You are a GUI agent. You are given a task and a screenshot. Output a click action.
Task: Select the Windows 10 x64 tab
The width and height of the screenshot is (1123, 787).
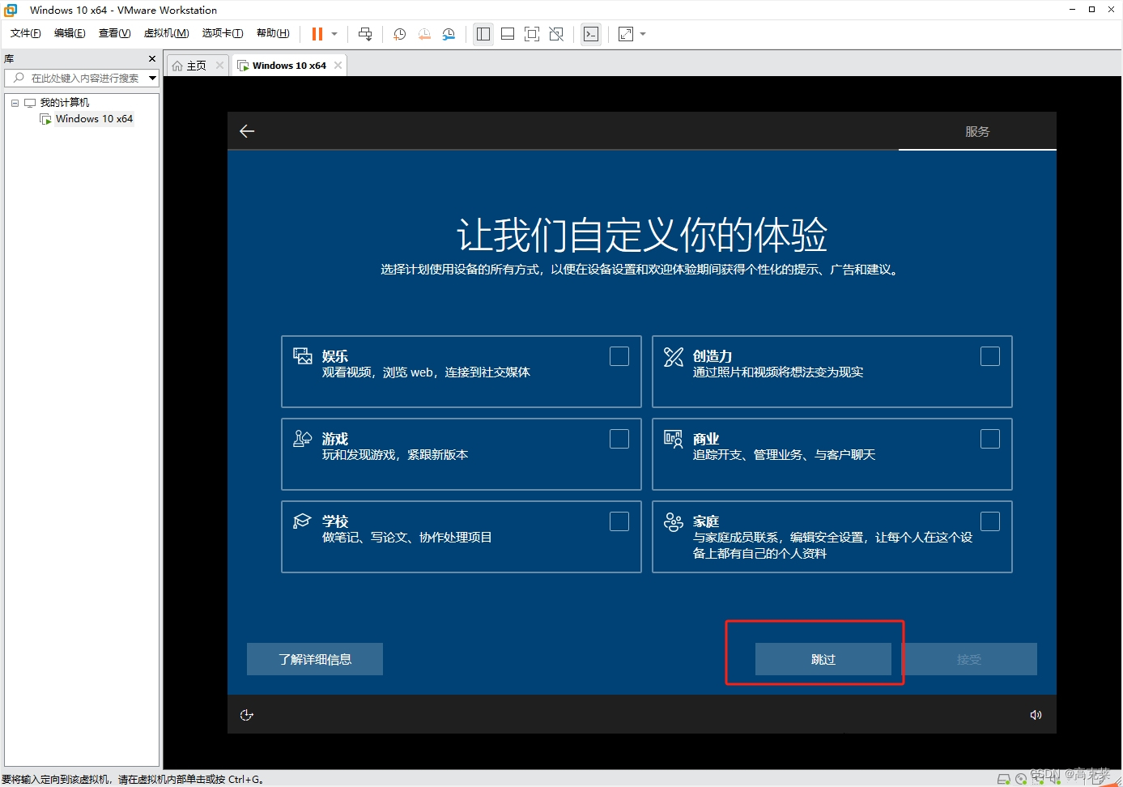pyautogui.click(x=289, y=66)
